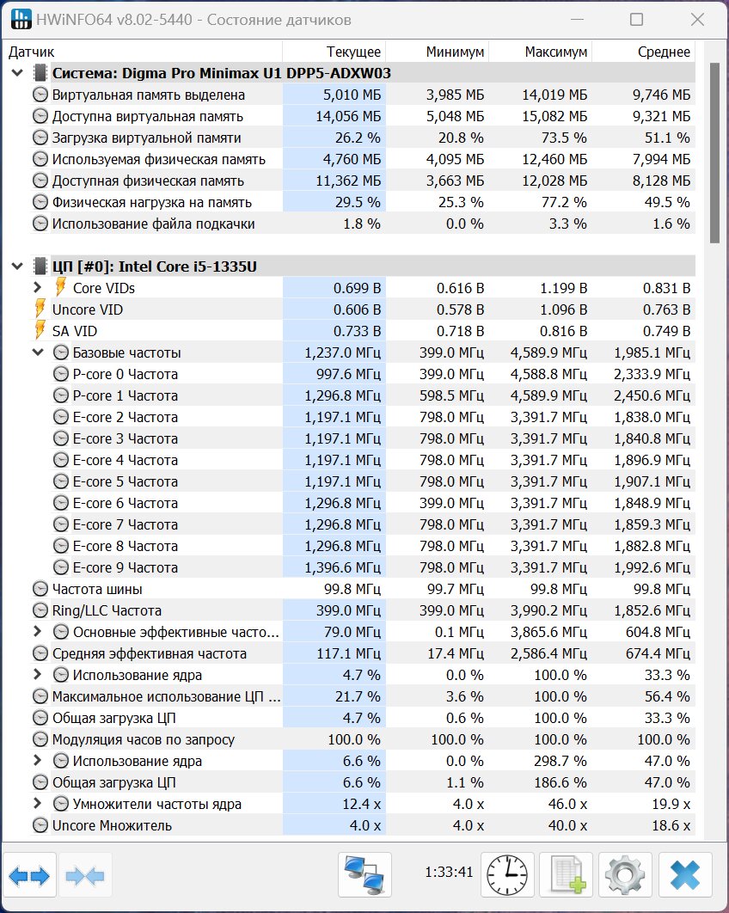Expand the Использование ядра row showing 6.6 %
The width and height of the screenshot is (729, 913).
(38, 761)
